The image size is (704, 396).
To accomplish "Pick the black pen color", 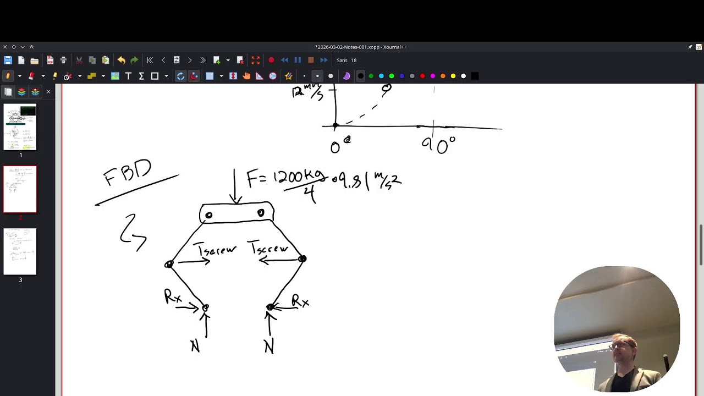I will pos(361,76).
